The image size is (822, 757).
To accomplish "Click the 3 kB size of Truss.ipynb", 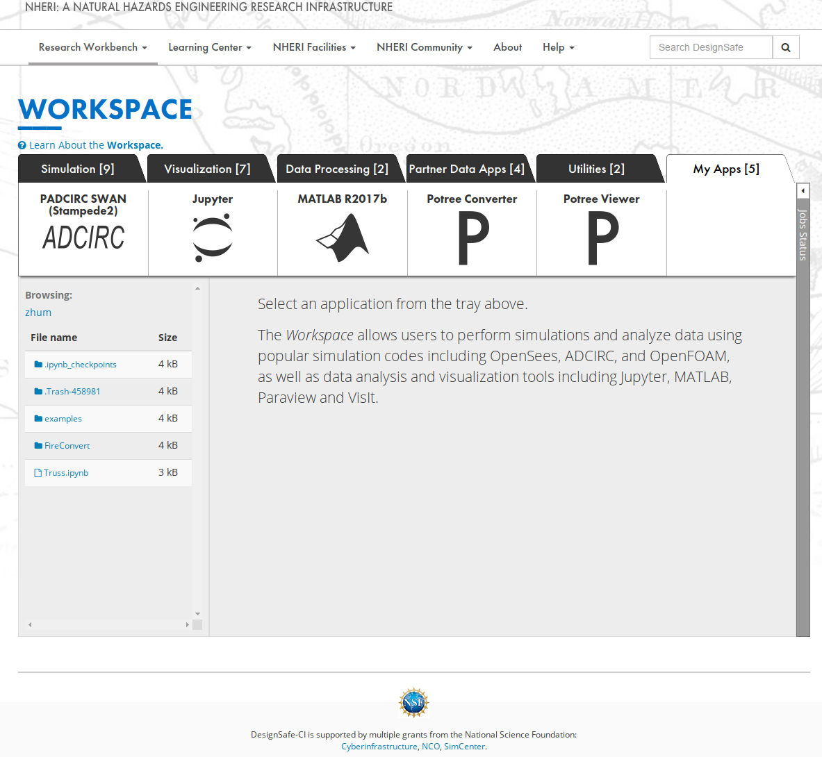I will point(168,472).
